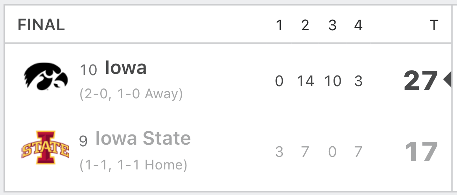Click Iowa State's total score 17

click(x=422, y=152)
